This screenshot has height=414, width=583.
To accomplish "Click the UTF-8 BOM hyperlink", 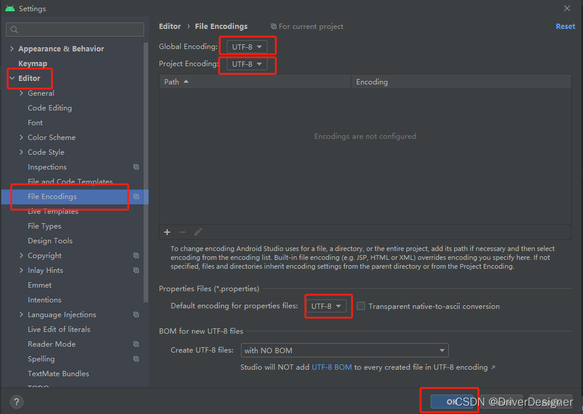I will tap(331, 367).
